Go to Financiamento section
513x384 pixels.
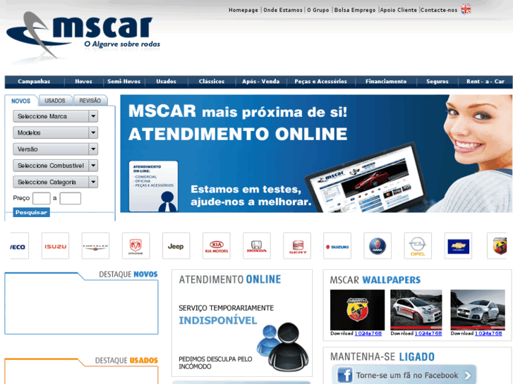pyautogui.click(x=386, y=81)
